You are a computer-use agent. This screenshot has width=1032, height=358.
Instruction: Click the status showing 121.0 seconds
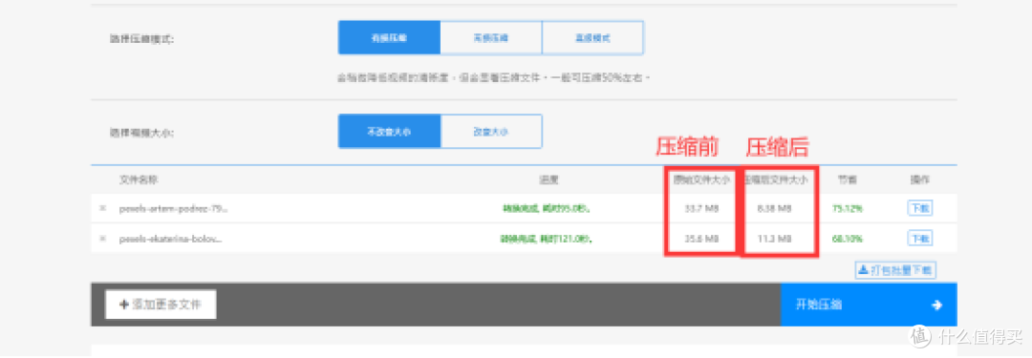pos(546,239)
